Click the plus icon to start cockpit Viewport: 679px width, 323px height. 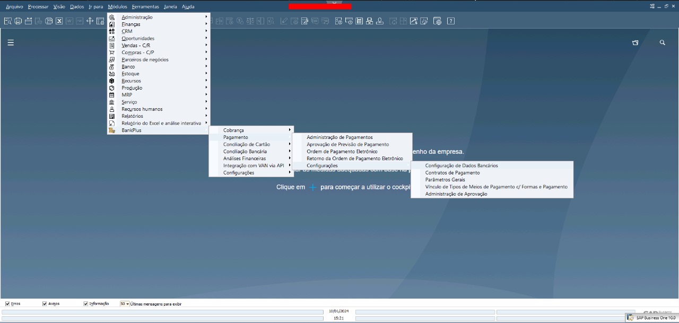(313, 187)
